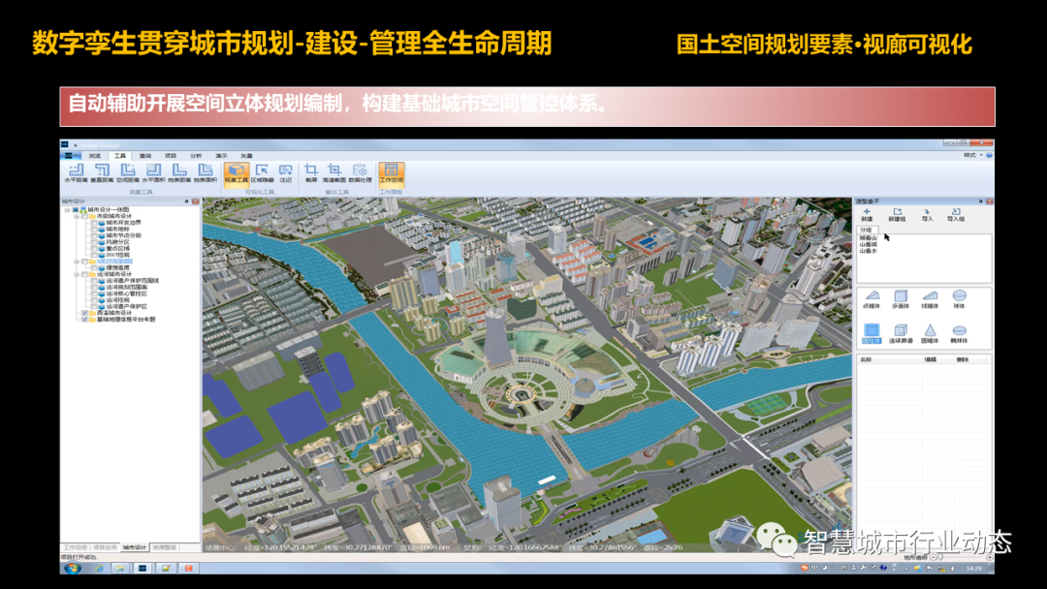Collapse the highlighted folder above 理想高度

77,262
